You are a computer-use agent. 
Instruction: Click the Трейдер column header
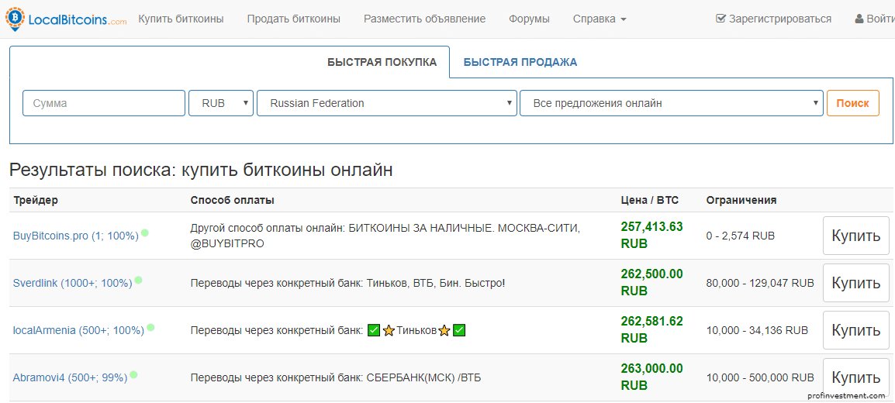pyautogui.click(x=36, y=200)
